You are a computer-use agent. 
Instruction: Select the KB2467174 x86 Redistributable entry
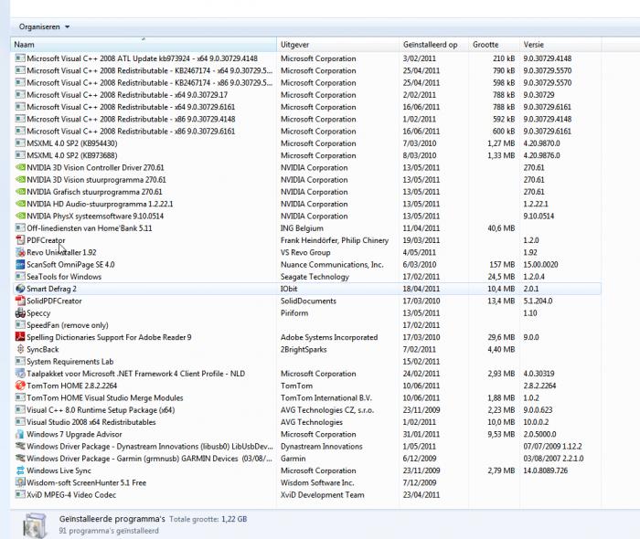(x=307, y=83)
